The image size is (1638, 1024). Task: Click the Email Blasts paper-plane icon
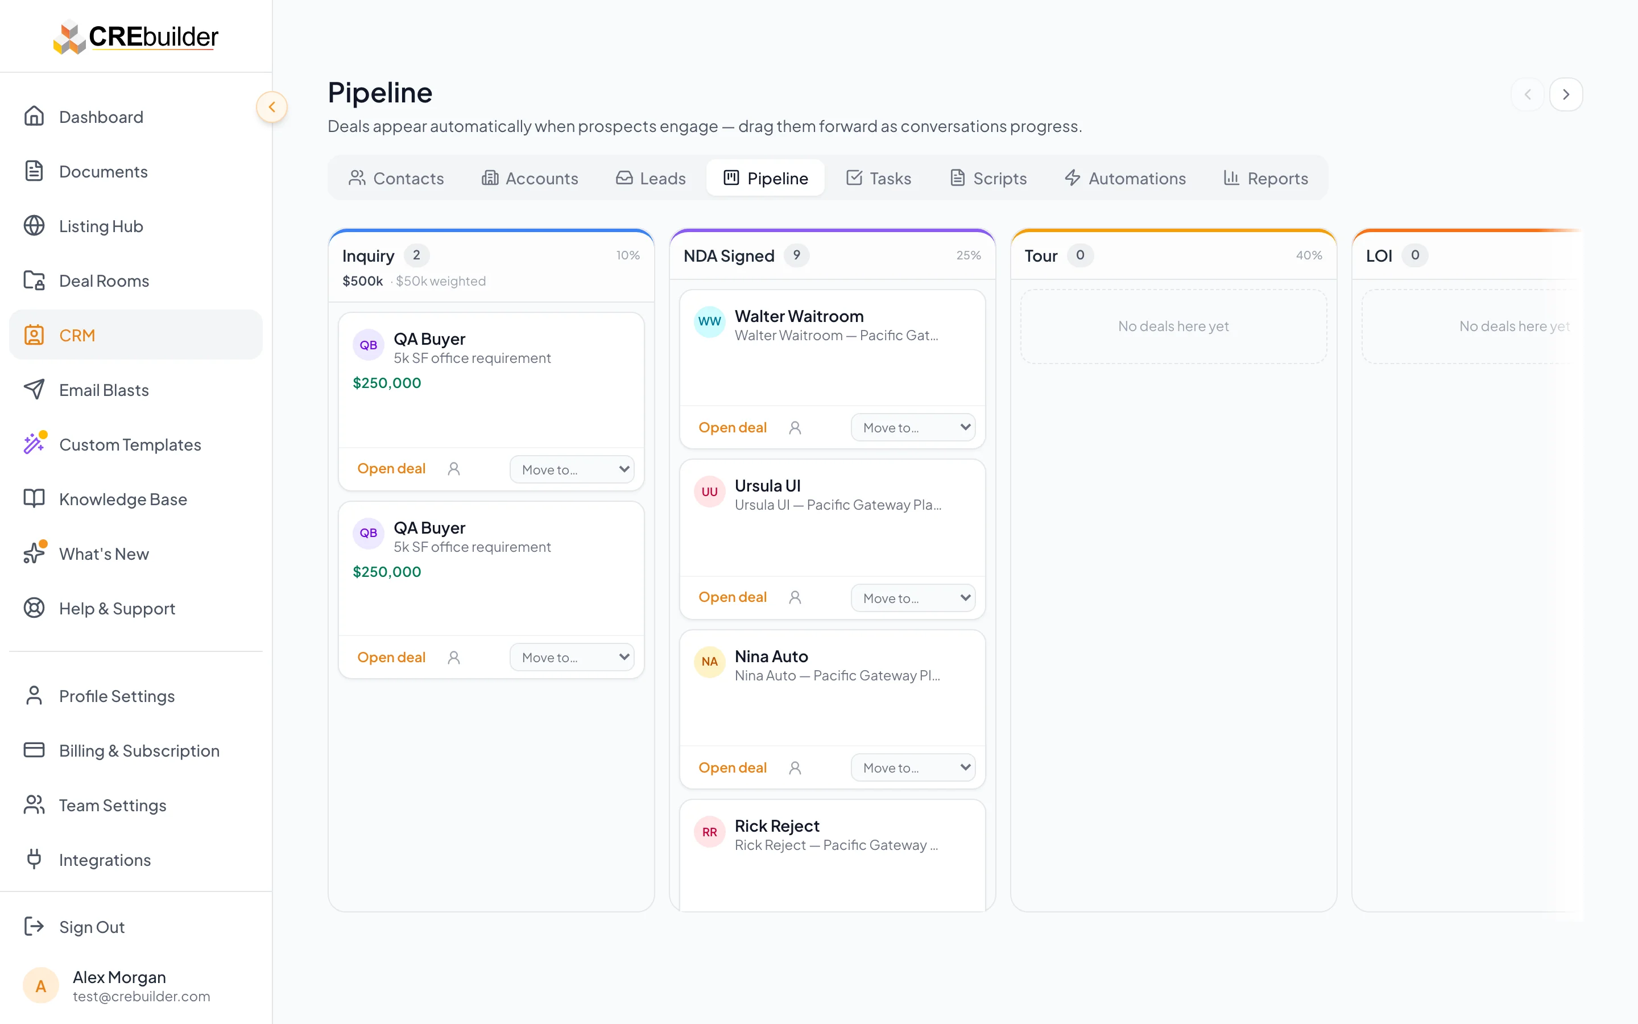[34, 390]
